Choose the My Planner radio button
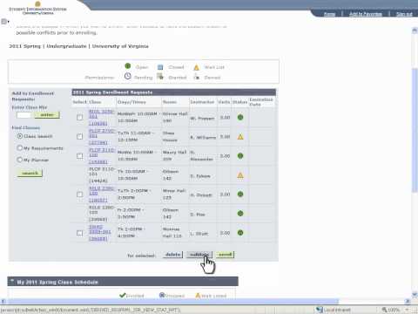Screen dimensions: 418x314 [20, 160]
